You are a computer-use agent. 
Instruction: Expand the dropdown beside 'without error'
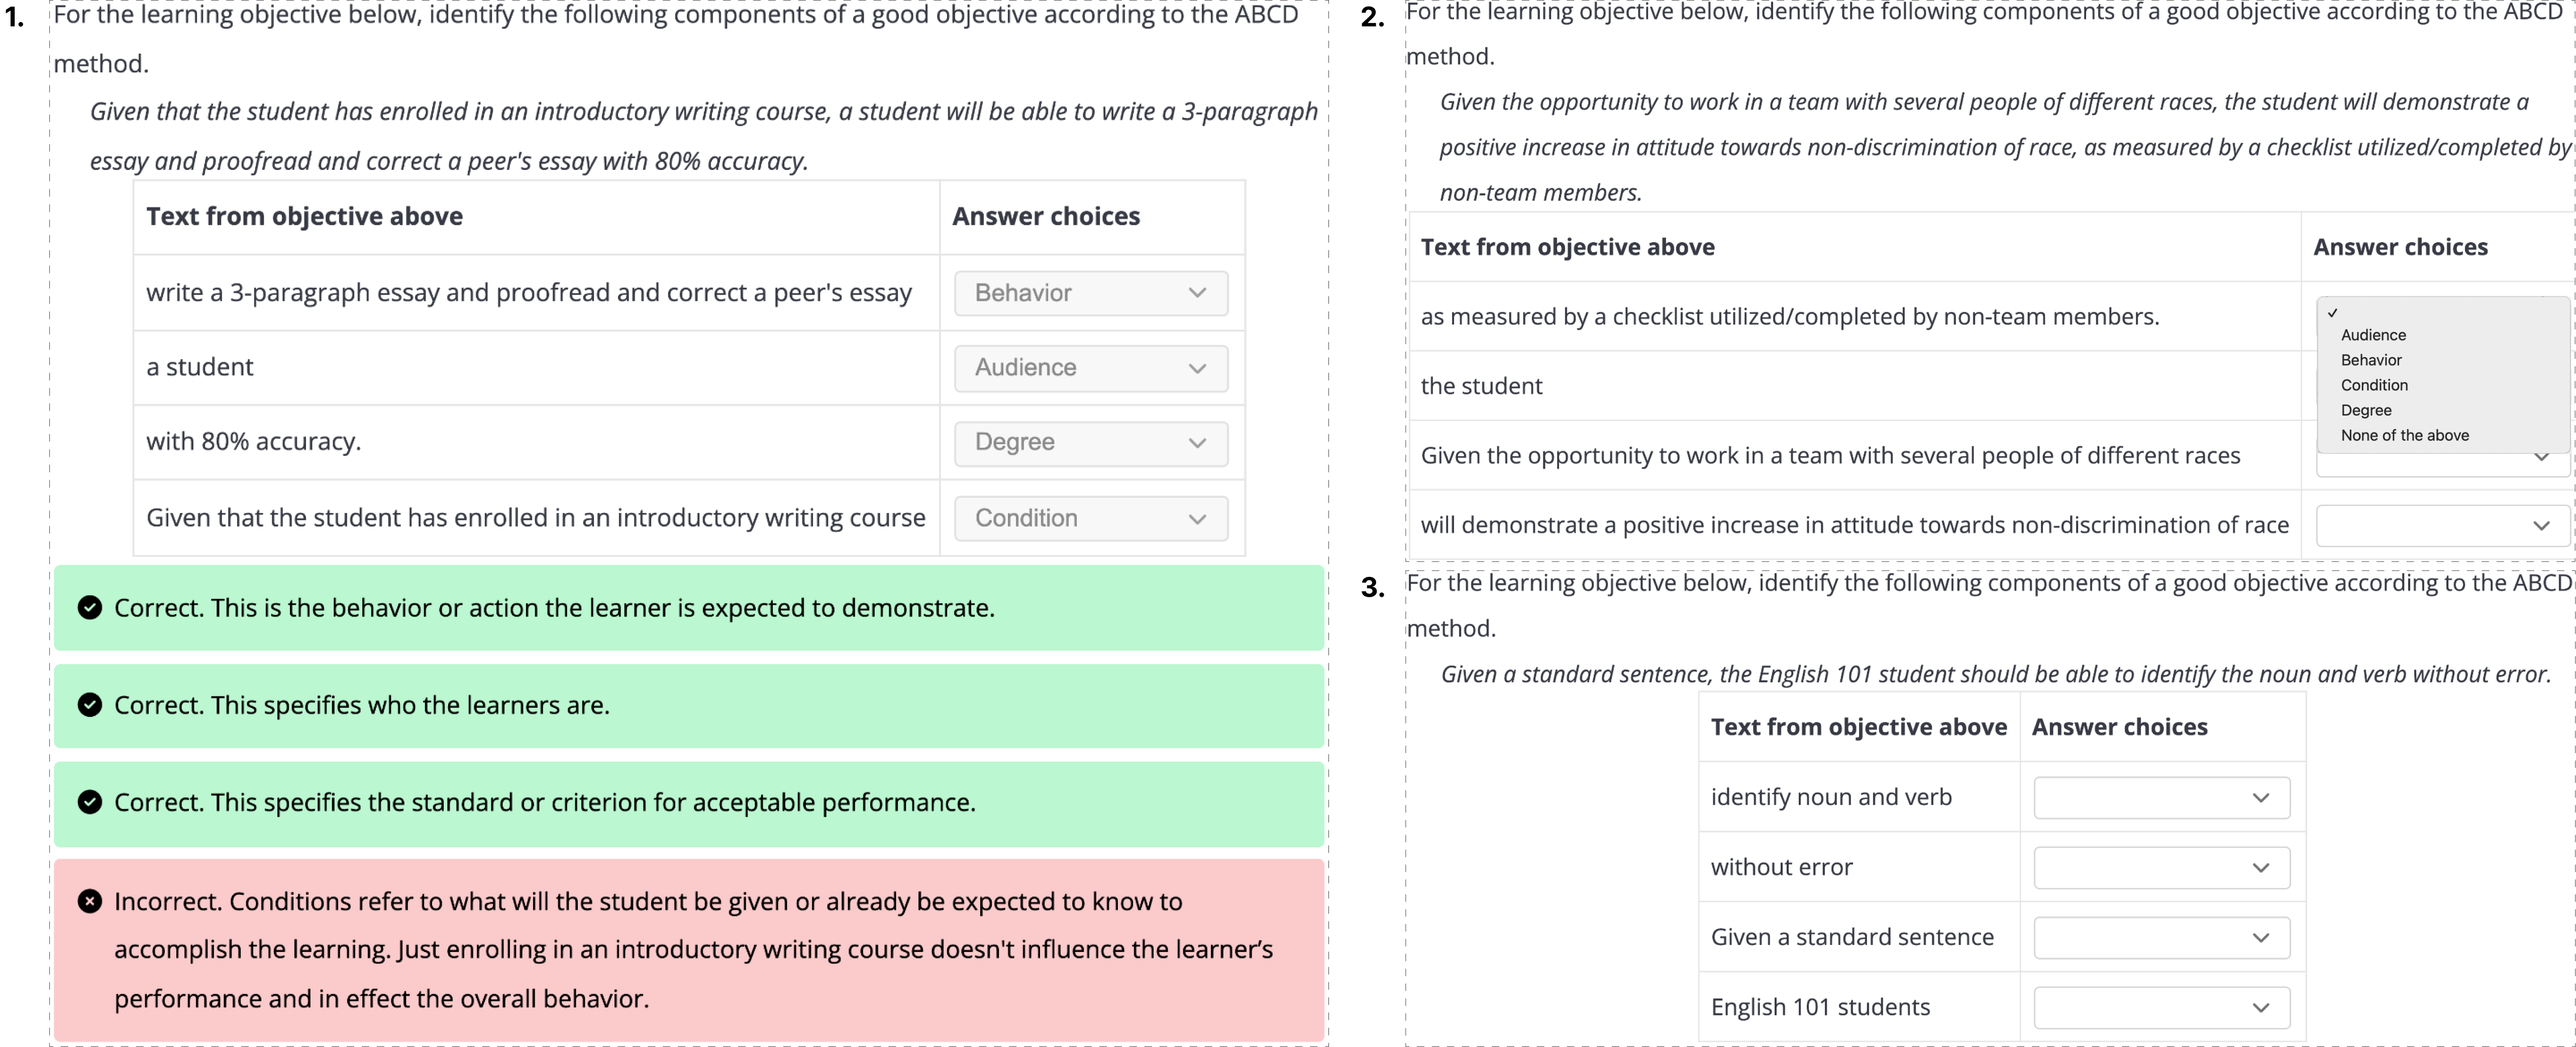(x=2161, y=868)
